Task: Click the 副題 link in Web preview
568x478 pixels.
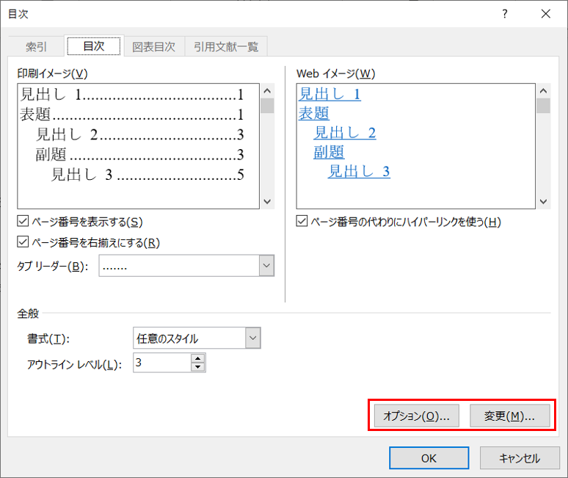Action: 329,152
